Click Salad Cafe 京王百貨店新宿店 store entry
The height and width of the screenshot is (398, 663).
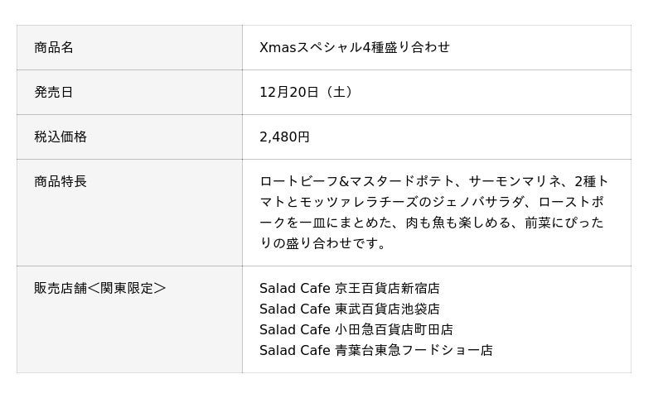tap(349, 289)
